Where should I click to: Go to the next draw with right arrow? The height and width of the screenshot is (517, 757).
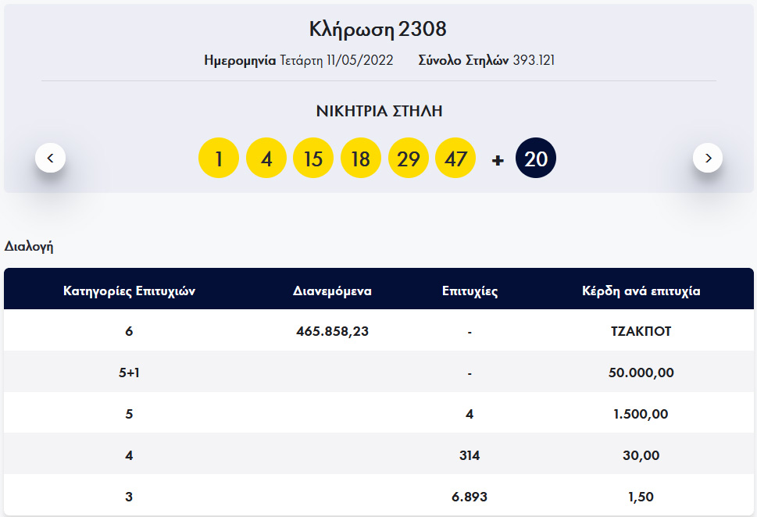pyautogui.click(x=707, y=159)
